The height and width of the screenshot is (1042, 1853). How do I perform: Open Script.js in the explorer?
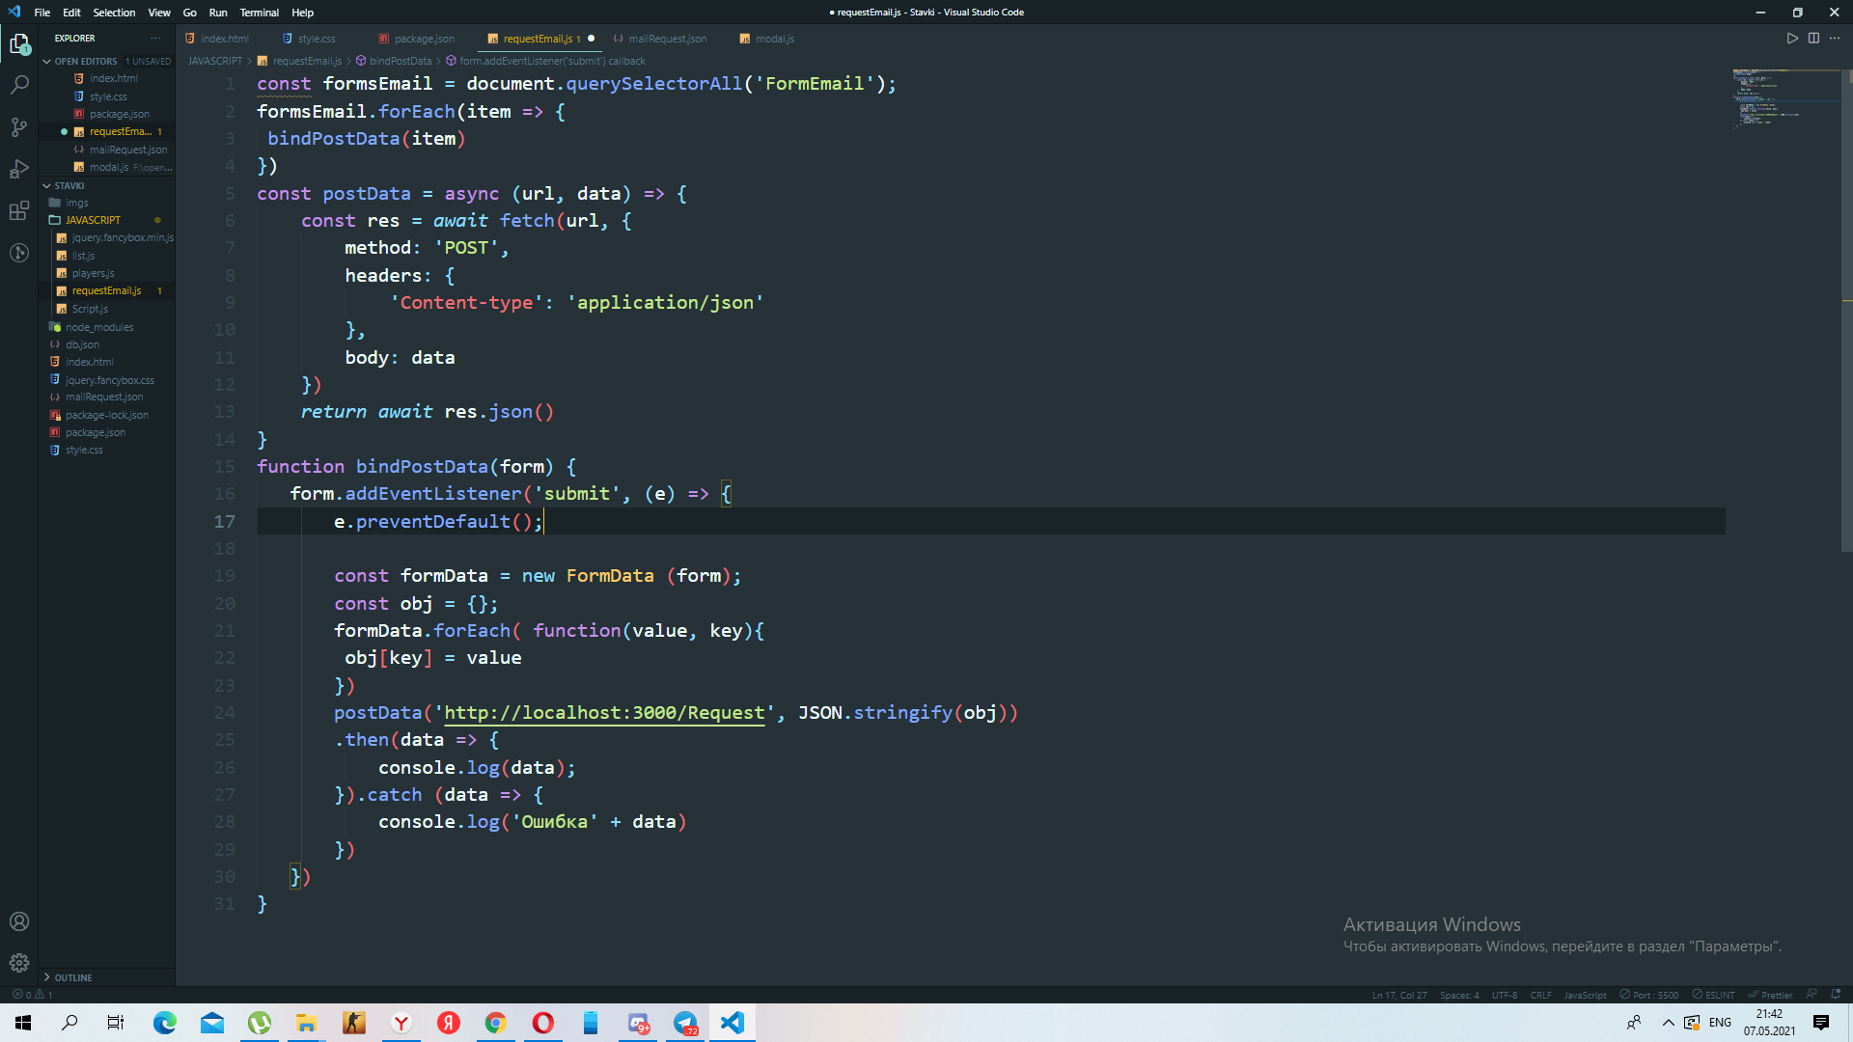click(90, 309)
